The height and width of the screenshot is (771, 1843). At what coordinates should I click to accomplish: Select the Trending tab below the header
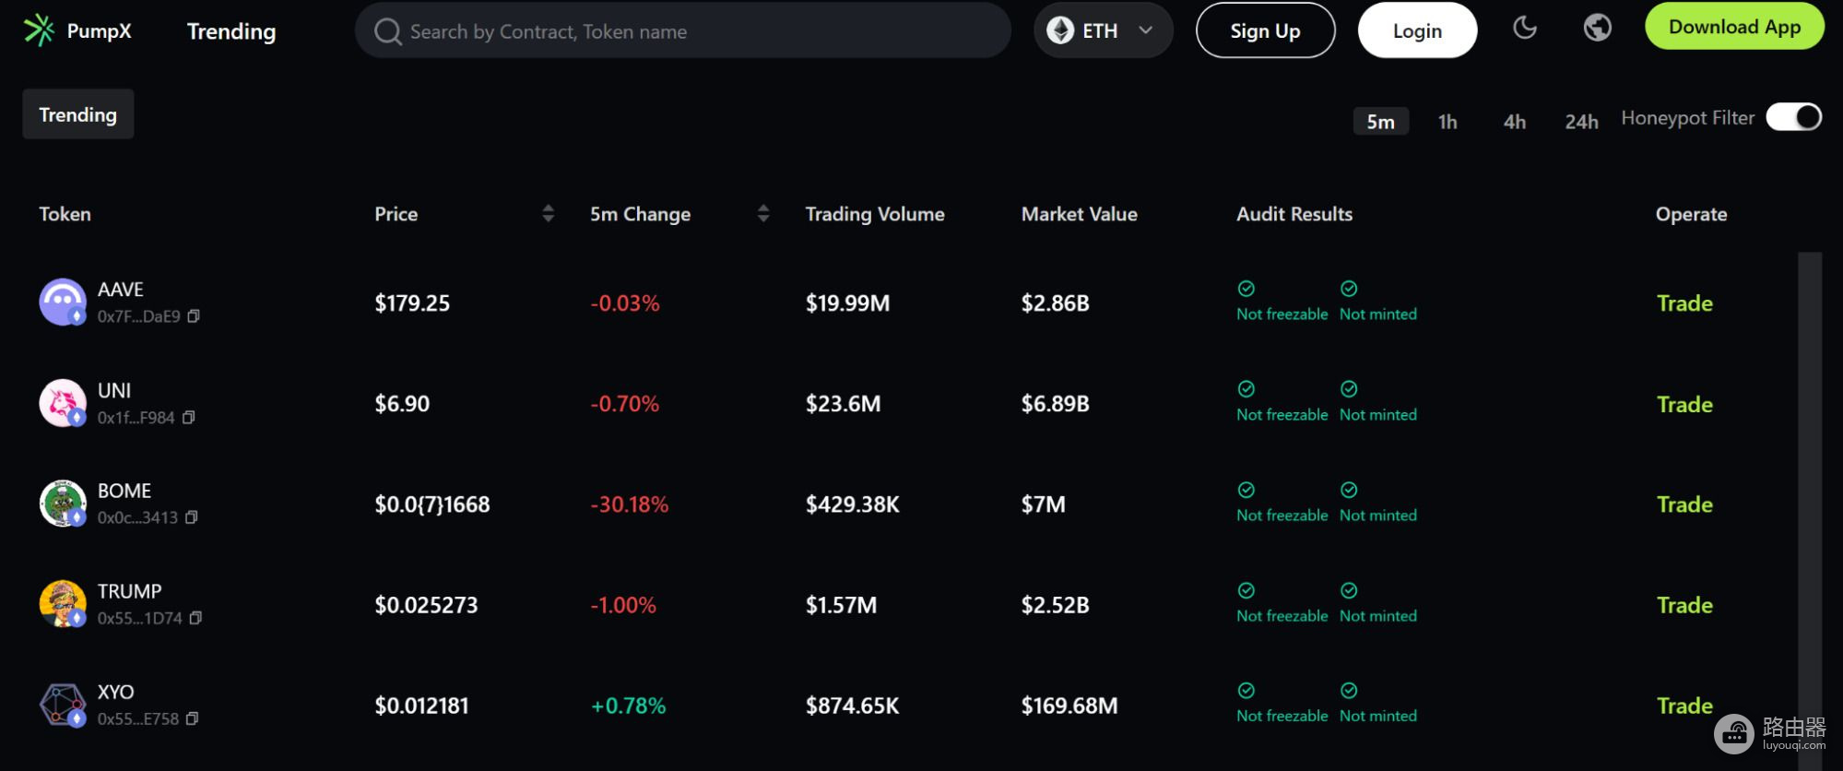pos(78,114)
